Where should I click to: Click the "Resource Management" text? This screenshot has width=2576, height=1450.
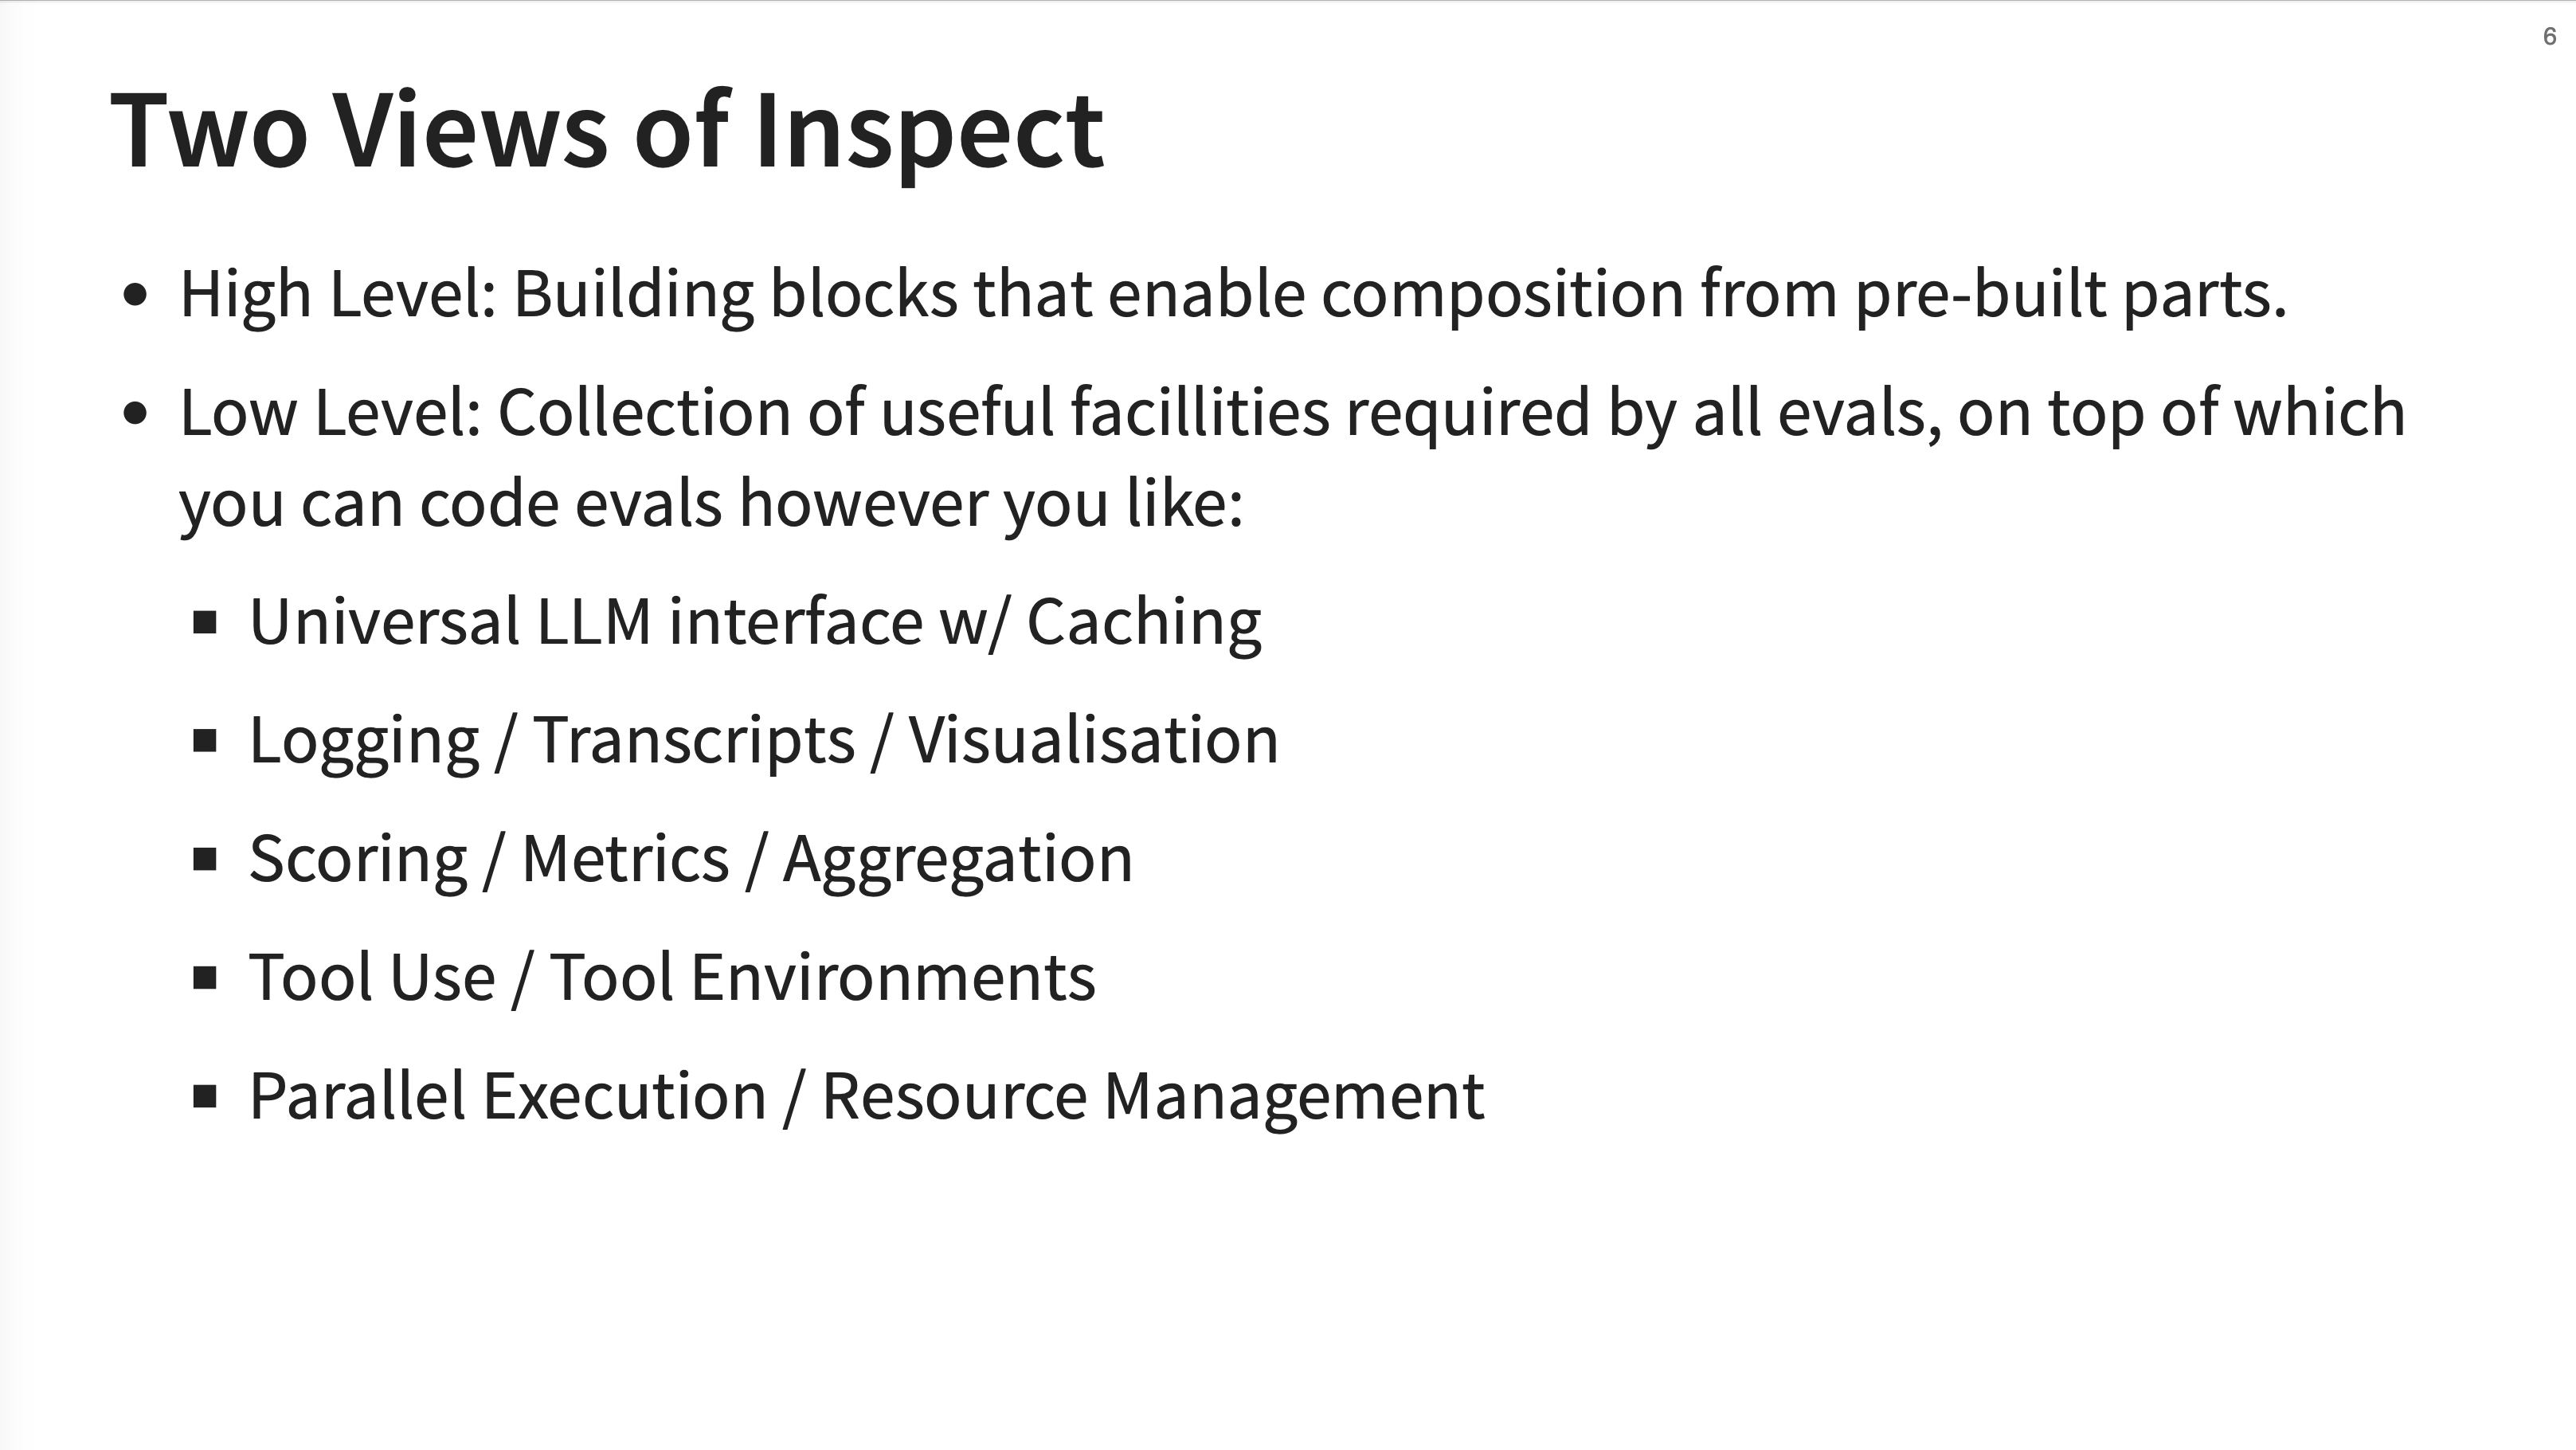1152,1098
